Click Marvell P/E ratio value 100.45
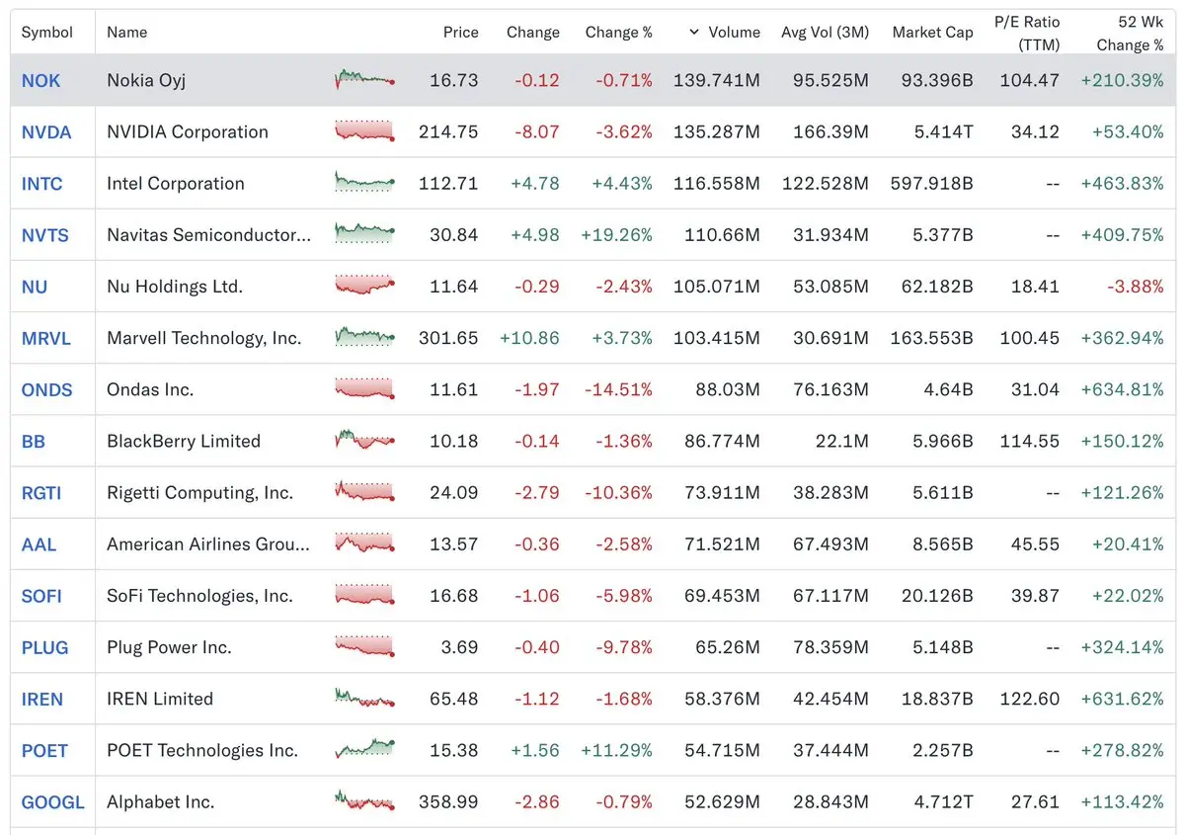The width and height of the screenshot is (1185, 835). 1030,338
